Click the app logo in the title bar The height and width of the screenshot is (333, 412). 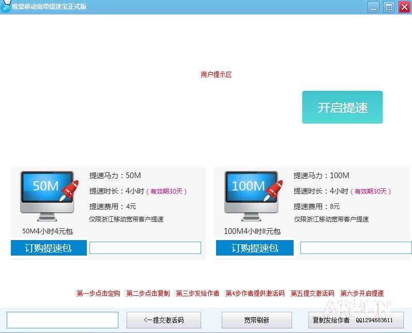[x=6, y=6]
